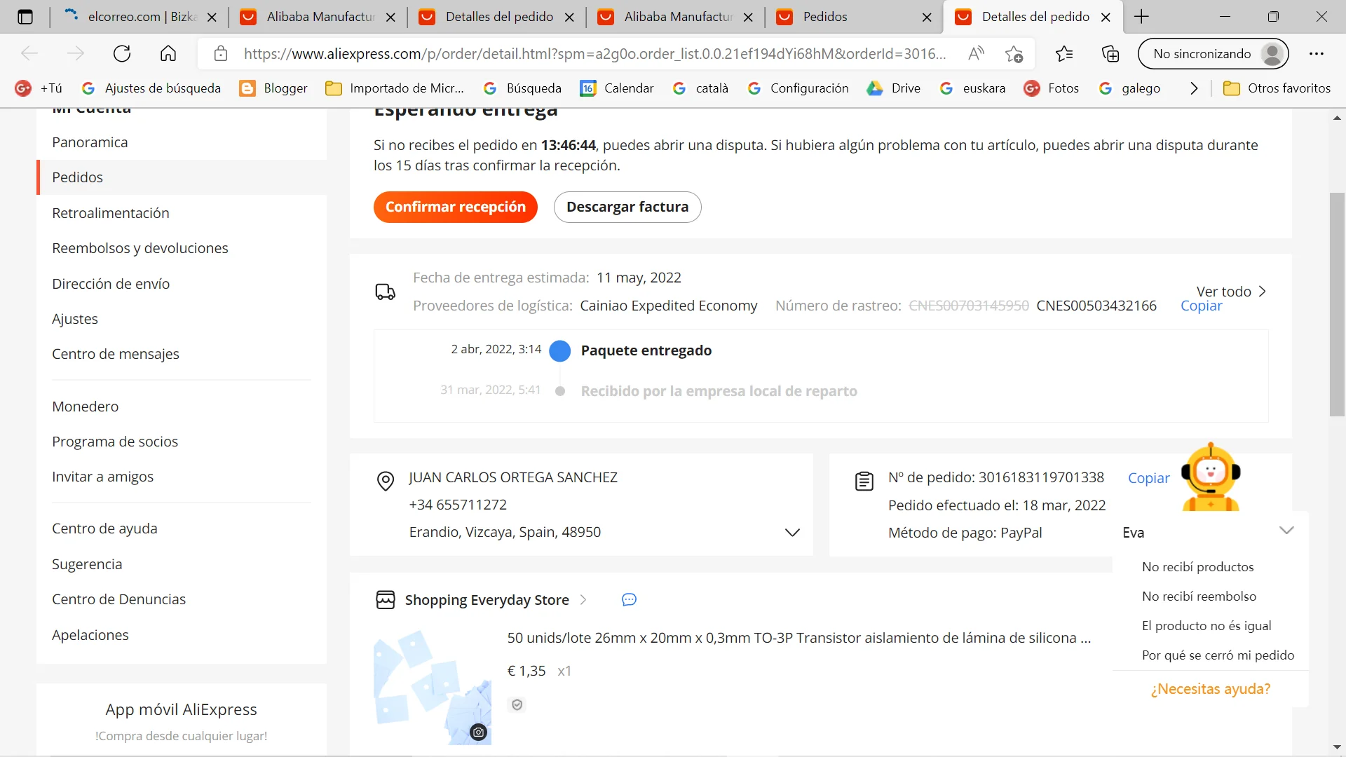The height and width of the screenshot is (757, 1346).
Task: Click the Eva robot assistant icon
Action: (1211, 477)
